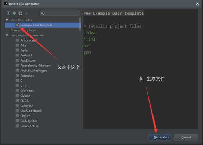Collapse Languages, frameworks tree group
Screen dimensions: 203x145
pyautogui.click(x=7, y=35)
